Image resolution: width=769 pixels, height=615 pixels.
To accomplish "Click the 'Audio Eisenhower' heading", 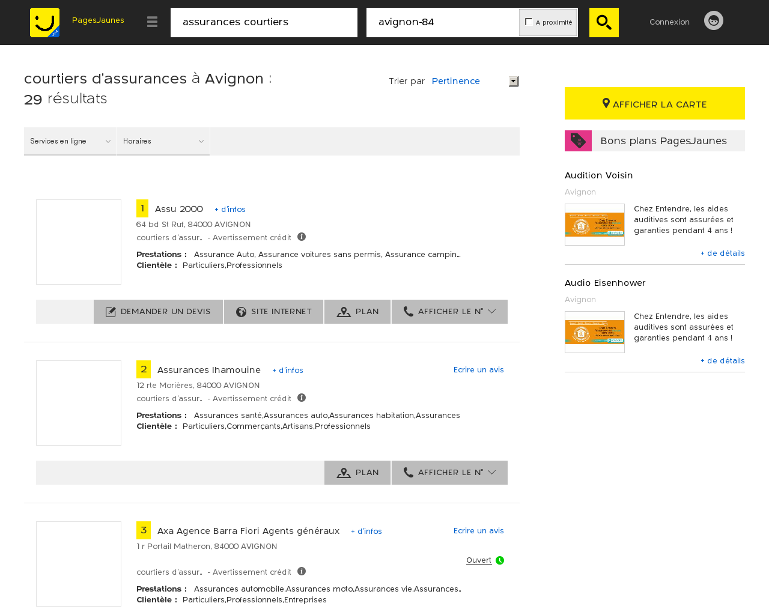I will (605, 283).
